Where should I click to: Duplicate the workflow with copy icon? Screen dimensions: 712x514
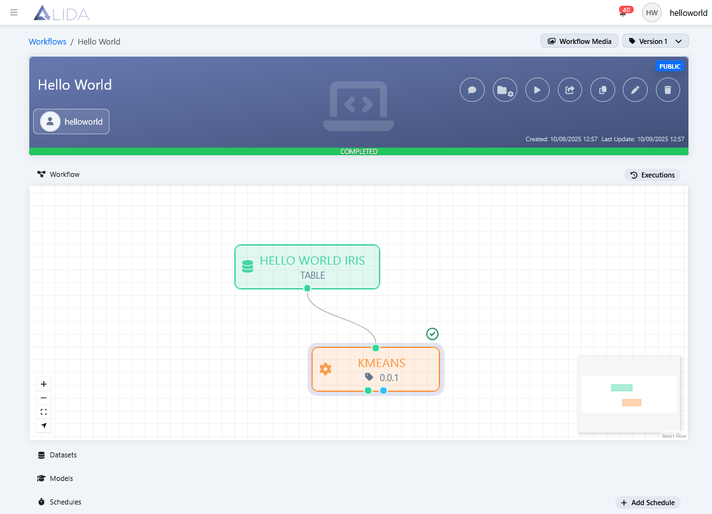point(602,90)
